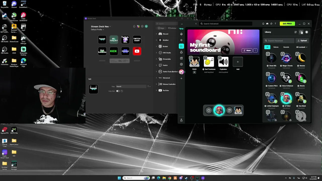322x181 pixels.
Task: Expand Volume Controller plugin category
Action: [x=156, y=84]
